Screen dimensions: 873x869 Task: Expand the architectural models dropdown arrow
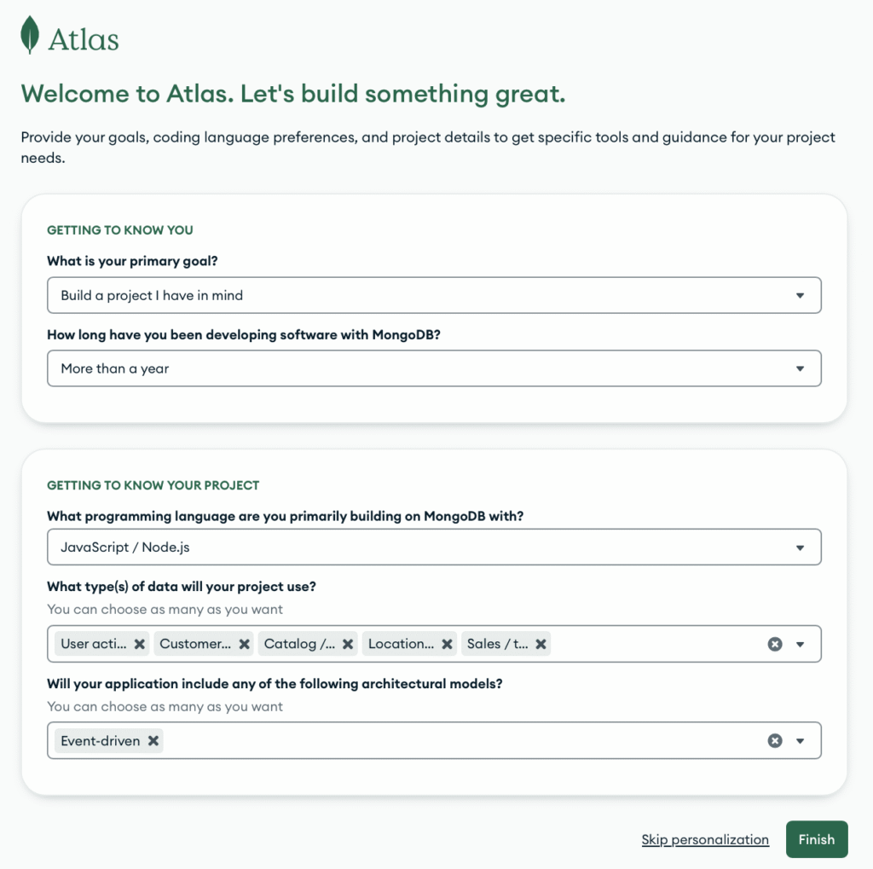[800, 741]
